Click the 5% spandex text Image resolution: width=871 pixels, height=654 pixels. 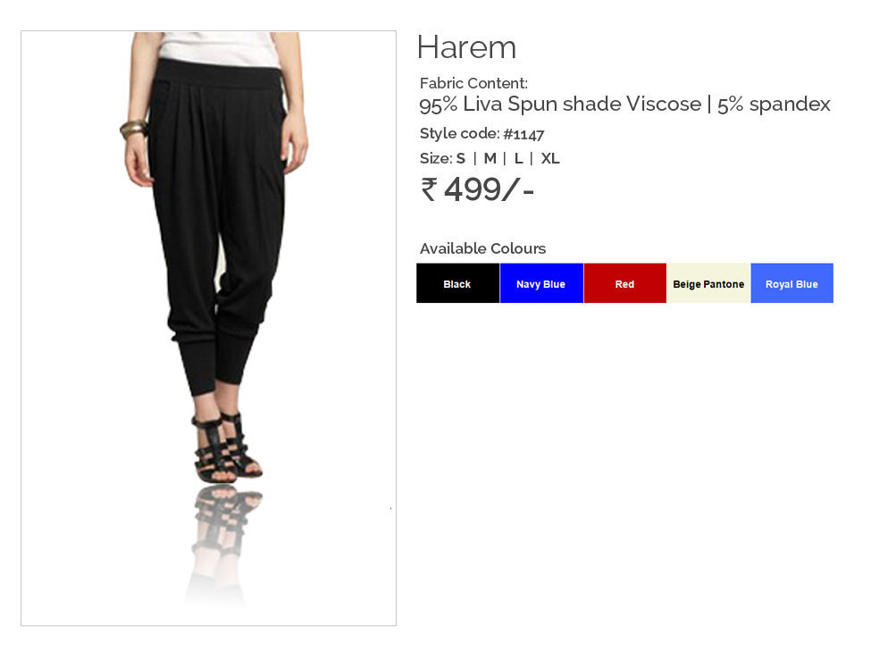pos(774,105)
